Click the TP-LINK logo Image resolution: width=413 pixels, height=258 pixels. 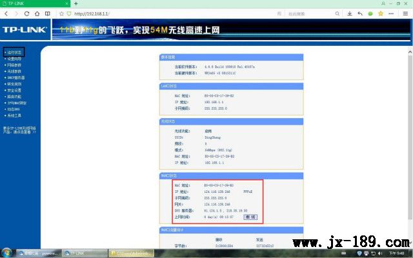pyautogui.click(x=25, y=30)
